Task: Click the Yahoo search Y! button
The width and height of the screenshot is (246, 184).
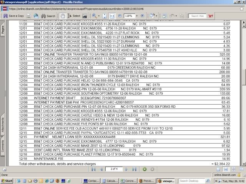Action: tap(210, 16)
